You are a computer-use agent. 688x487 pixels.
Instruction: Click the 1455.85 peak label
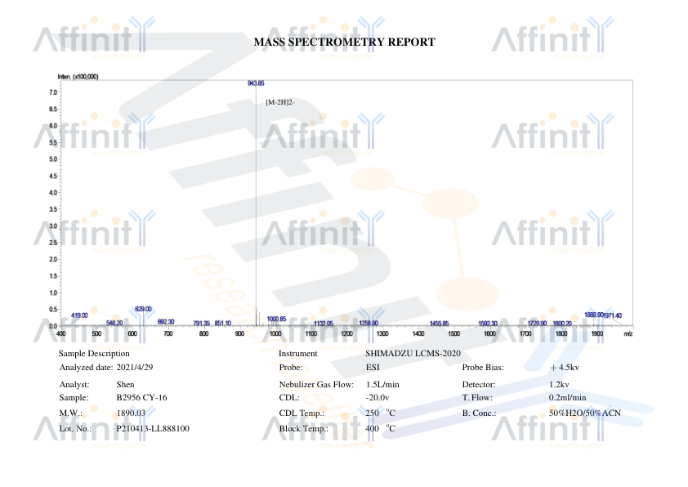pyautogui.click(x=440, y=324)
